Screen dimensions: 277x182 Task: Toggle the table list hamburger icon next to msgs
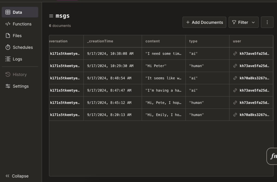point(51,16)
